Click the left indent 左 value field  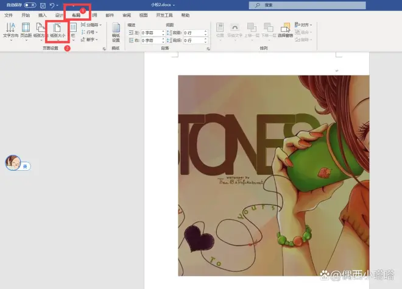tap(151, 32)
